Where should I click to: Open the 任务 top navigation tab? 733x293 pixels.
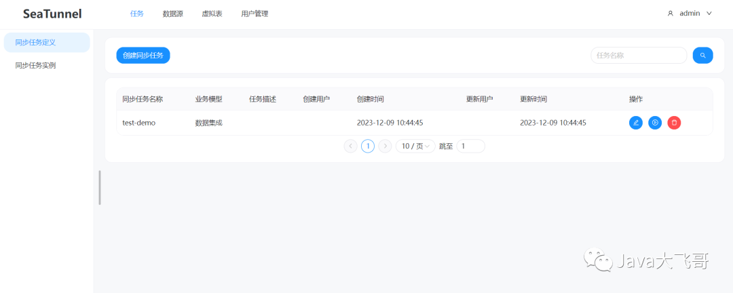[x=136, y=14]
